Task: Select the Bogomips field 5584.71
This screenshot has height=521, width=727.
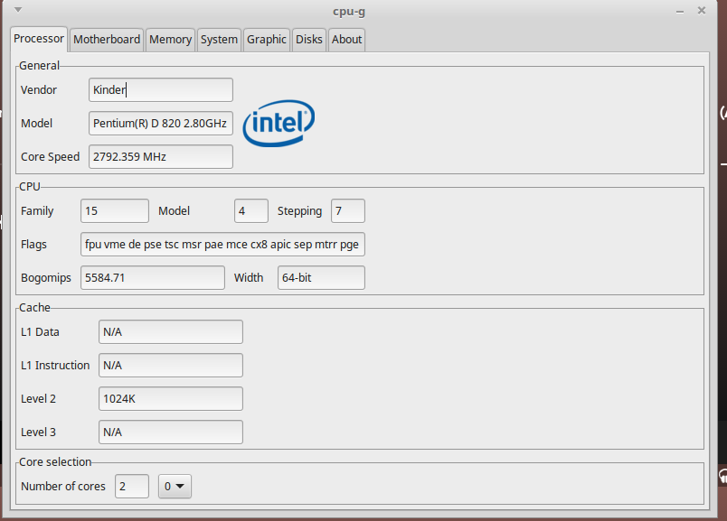Action: click(x=153, y=277)
